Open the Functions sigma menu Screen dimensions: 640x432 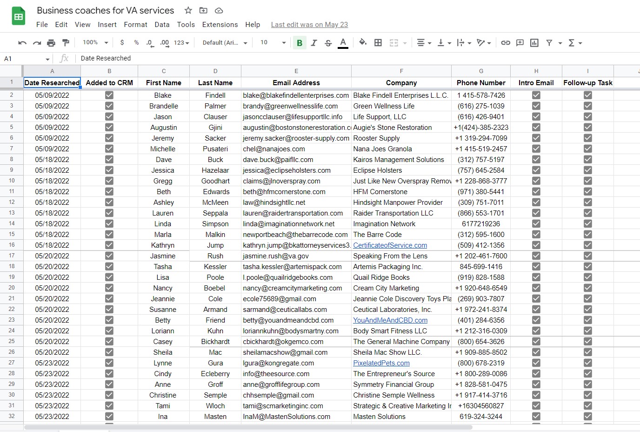point(572,43)
